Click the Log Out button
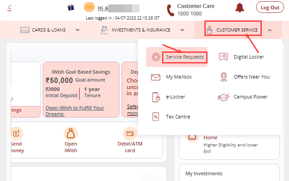 [x=270, y=8]
